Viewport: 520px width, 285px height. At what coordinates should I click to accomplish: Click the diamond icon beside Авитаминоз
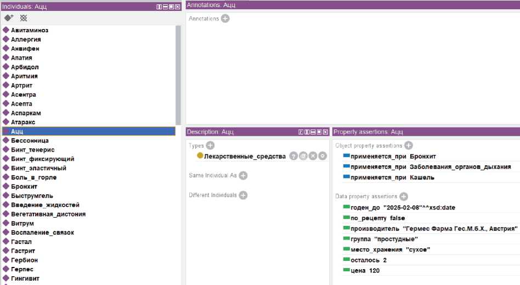pyautogui.click(x=6, y=30)
